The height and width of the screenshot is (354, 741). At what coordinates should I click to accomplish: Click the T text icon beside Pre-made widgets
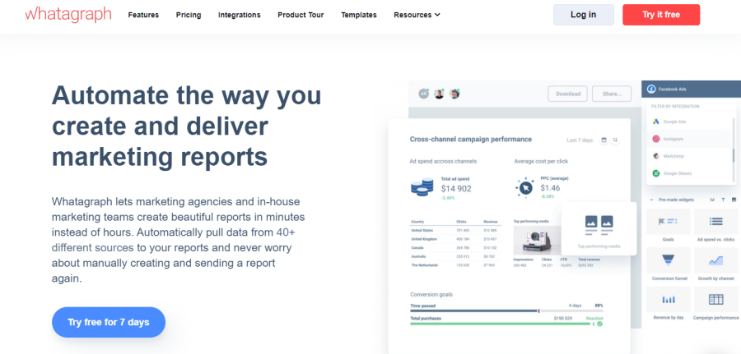(723, 200)
